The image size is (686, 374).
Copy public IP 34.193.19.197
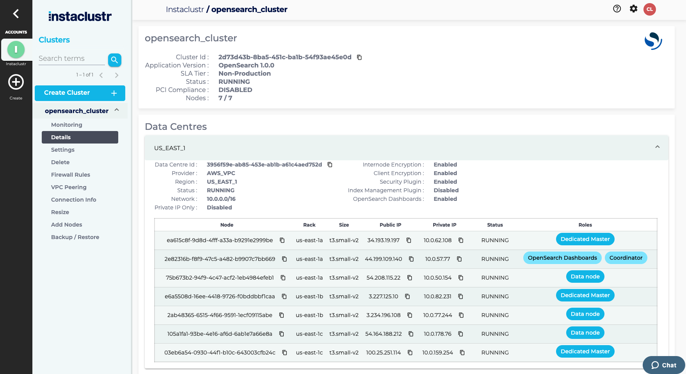click(409, 240)
